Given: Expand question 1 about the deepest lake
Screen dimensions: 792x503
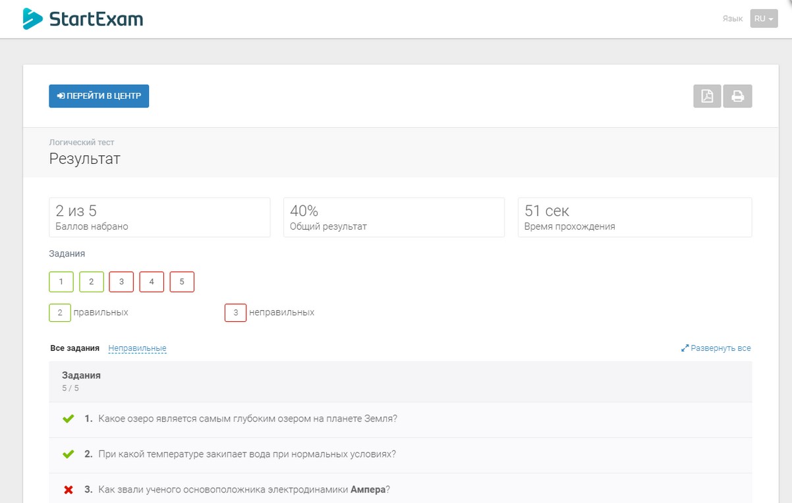Looking at the screenshot, I should [248, 419].
